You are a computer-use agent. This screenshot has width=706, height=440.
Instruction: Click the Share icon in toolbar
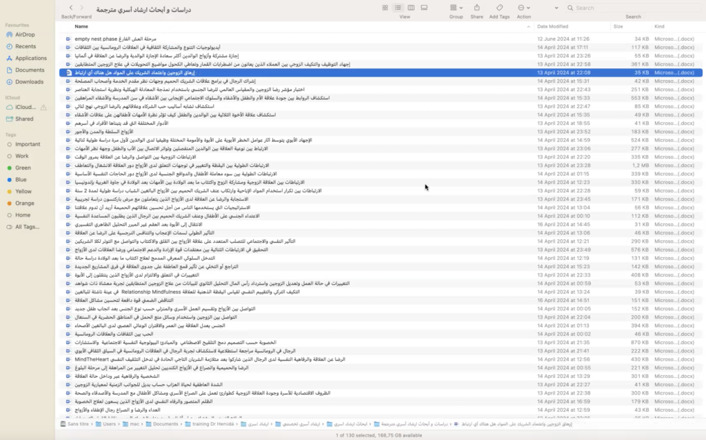pos(476,8)
